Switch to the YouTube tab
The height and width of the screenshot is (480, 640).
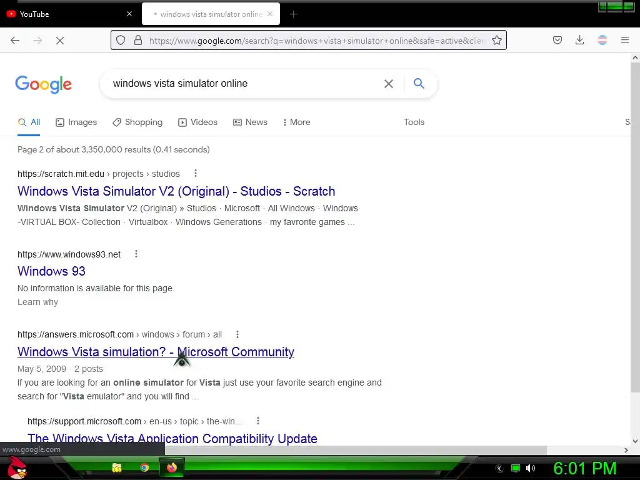tap(69, 14)
